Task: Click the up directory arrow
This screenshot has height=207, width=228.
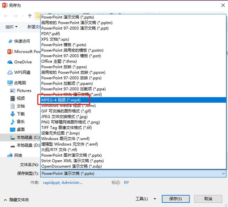Action: 30,16
